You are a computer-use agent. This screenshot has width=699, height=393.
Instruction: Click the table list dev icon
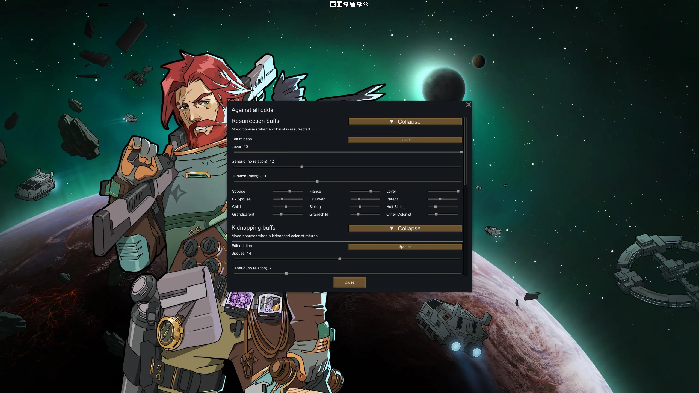point(339,4)
